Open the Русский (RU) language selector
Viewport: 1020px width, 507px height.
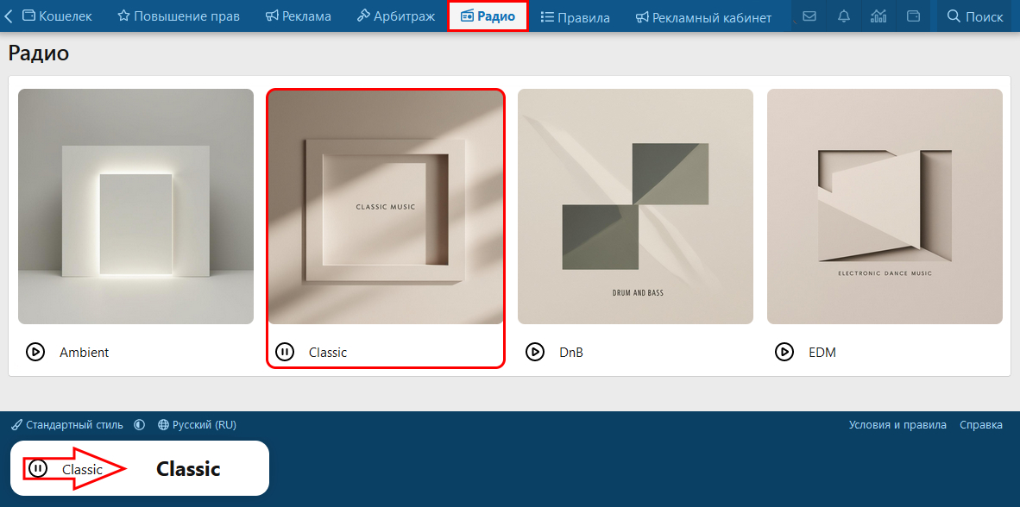pos(197,425)
